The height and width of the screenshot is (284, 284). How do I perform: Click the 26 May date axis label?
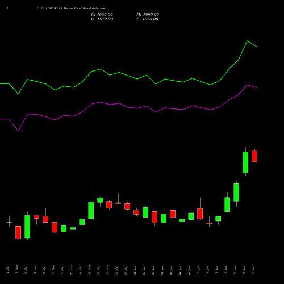pyautogui.click(x=108, y=270)
